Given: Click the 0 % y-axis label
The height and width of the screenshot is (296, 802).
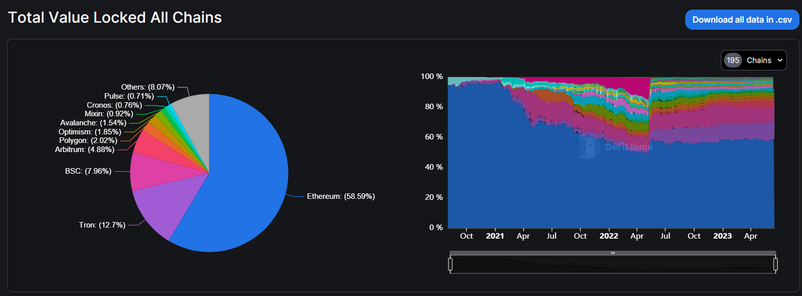Looking at the screenshot, I should 436,228.
